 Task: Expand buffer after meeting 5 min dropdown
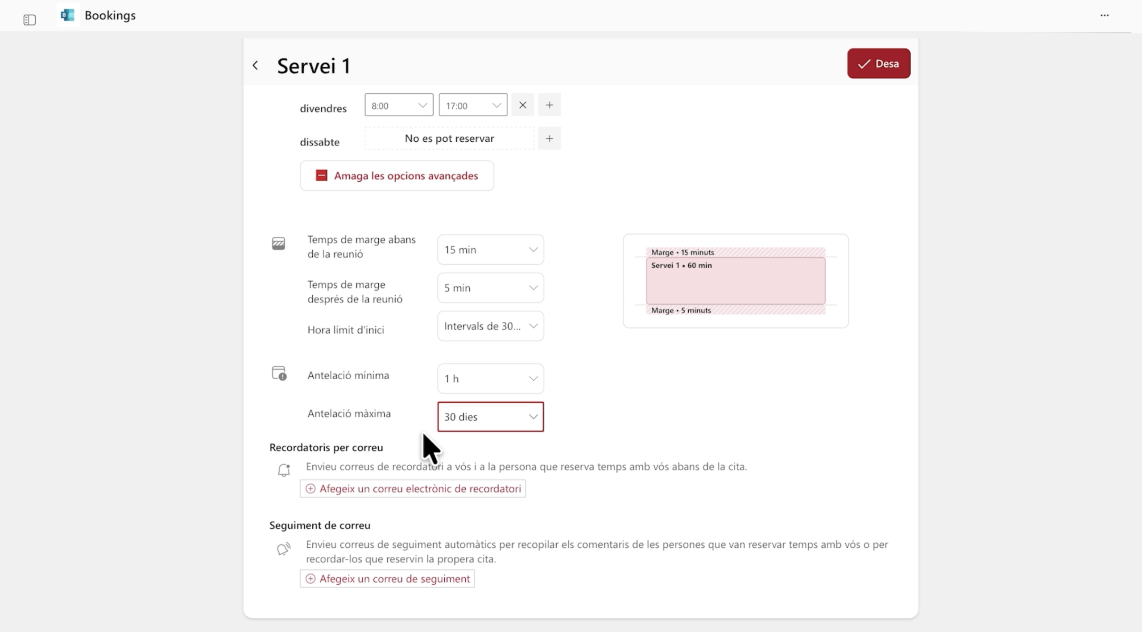[490, 288]
